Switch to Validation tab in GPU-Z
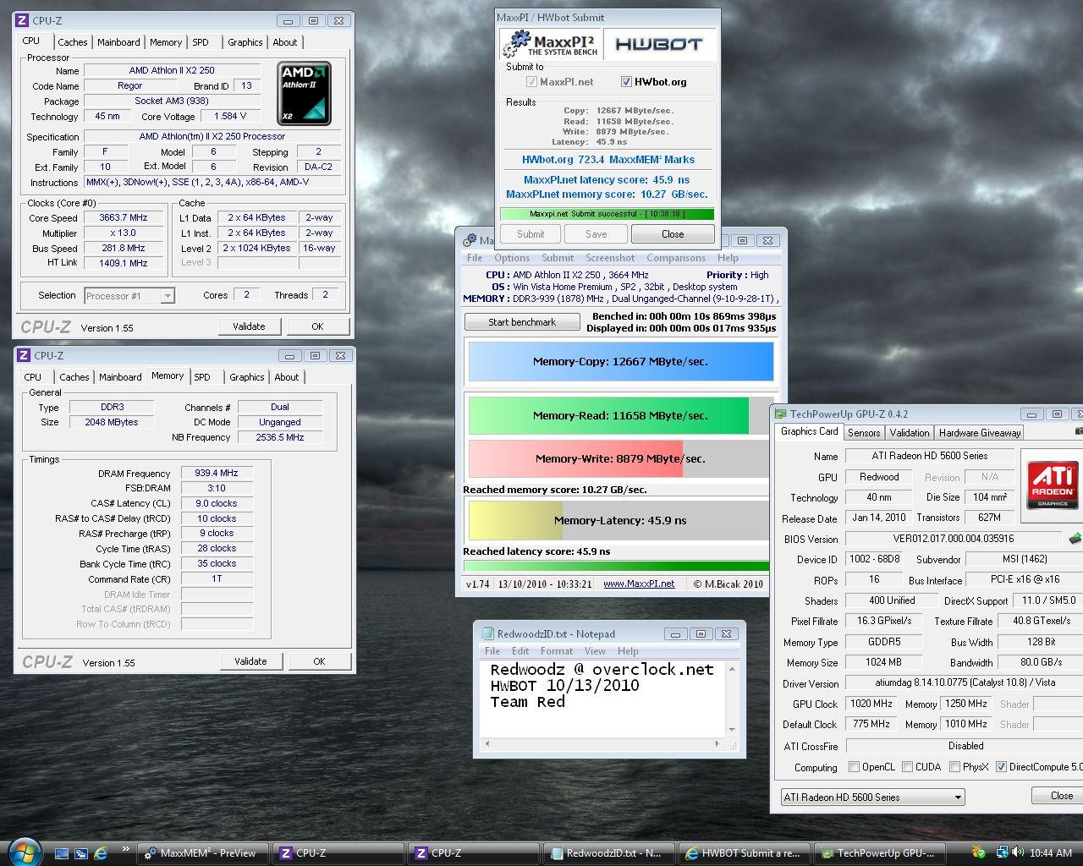 coord(910,432)
